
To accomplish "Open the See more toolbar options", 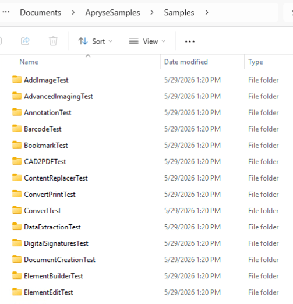I will [190, 41].
